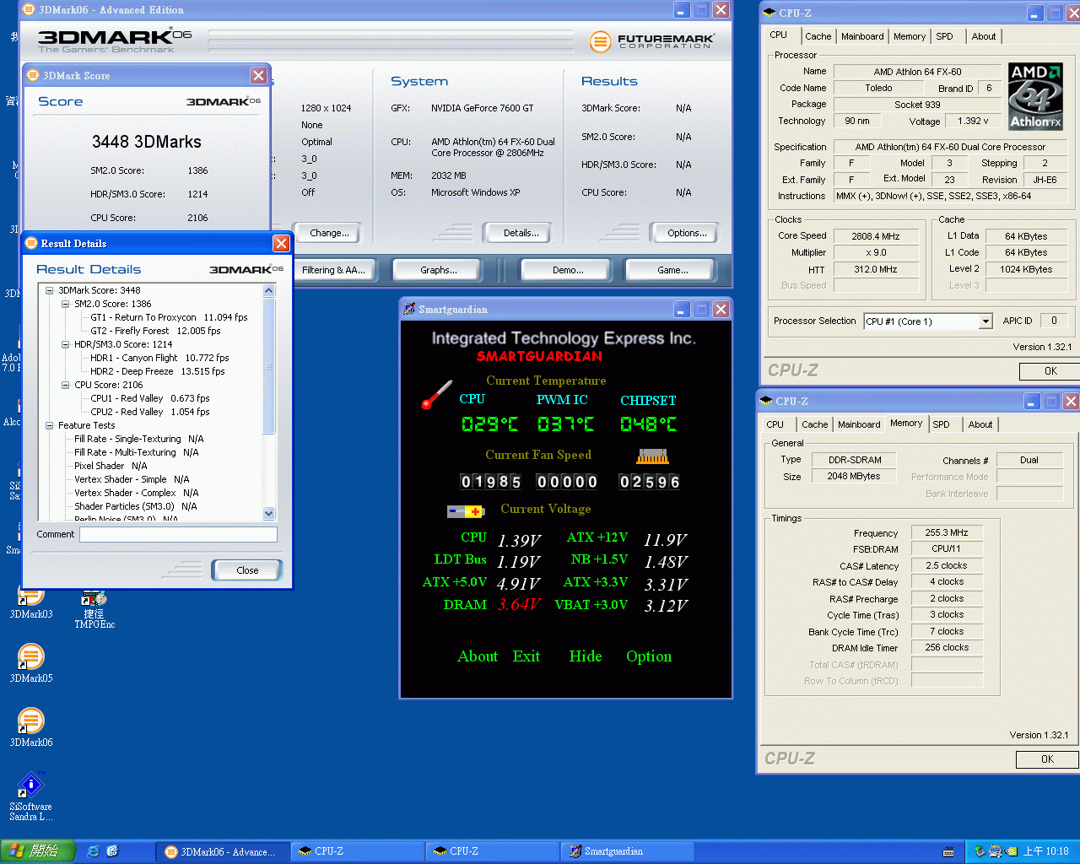Open the Processor Selection dropdown

click(x=985, y=321)
